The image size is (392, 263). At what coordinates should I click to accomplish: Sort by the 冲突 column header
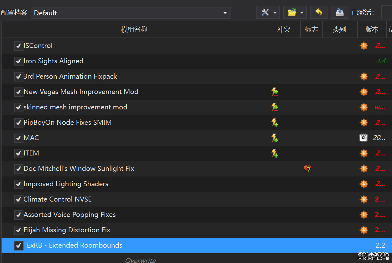click(284, 29)
